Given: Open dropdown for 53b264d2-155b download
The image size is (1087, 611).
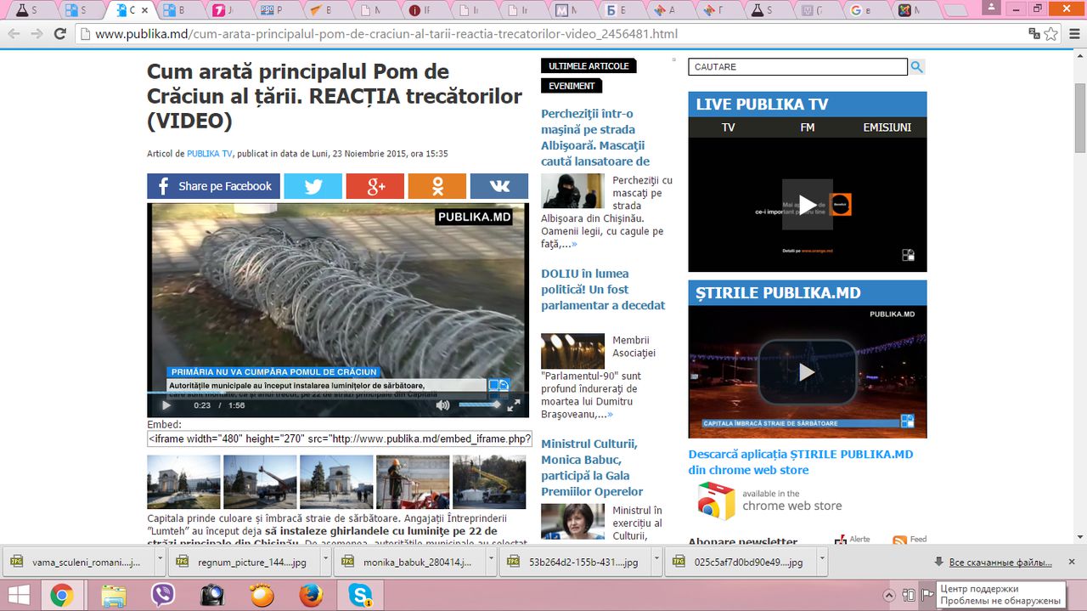Looking at the screenshot, I should click(657, 562).
